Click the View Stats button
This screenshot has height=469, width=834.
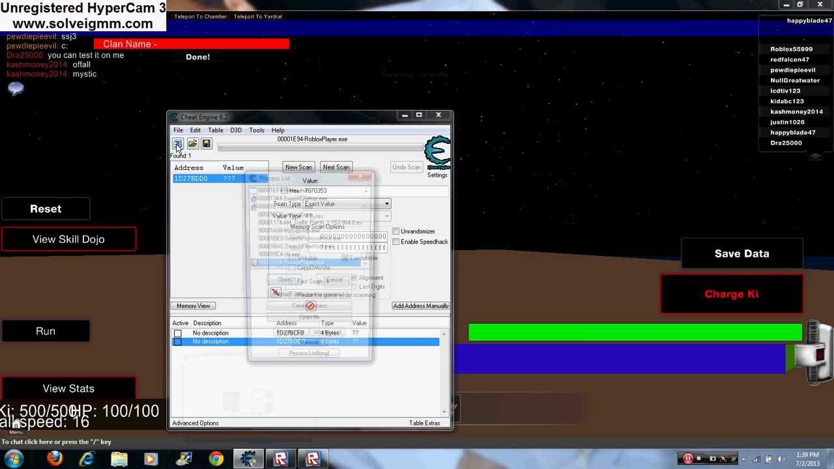pyautogui.click(x=68, y=388)
